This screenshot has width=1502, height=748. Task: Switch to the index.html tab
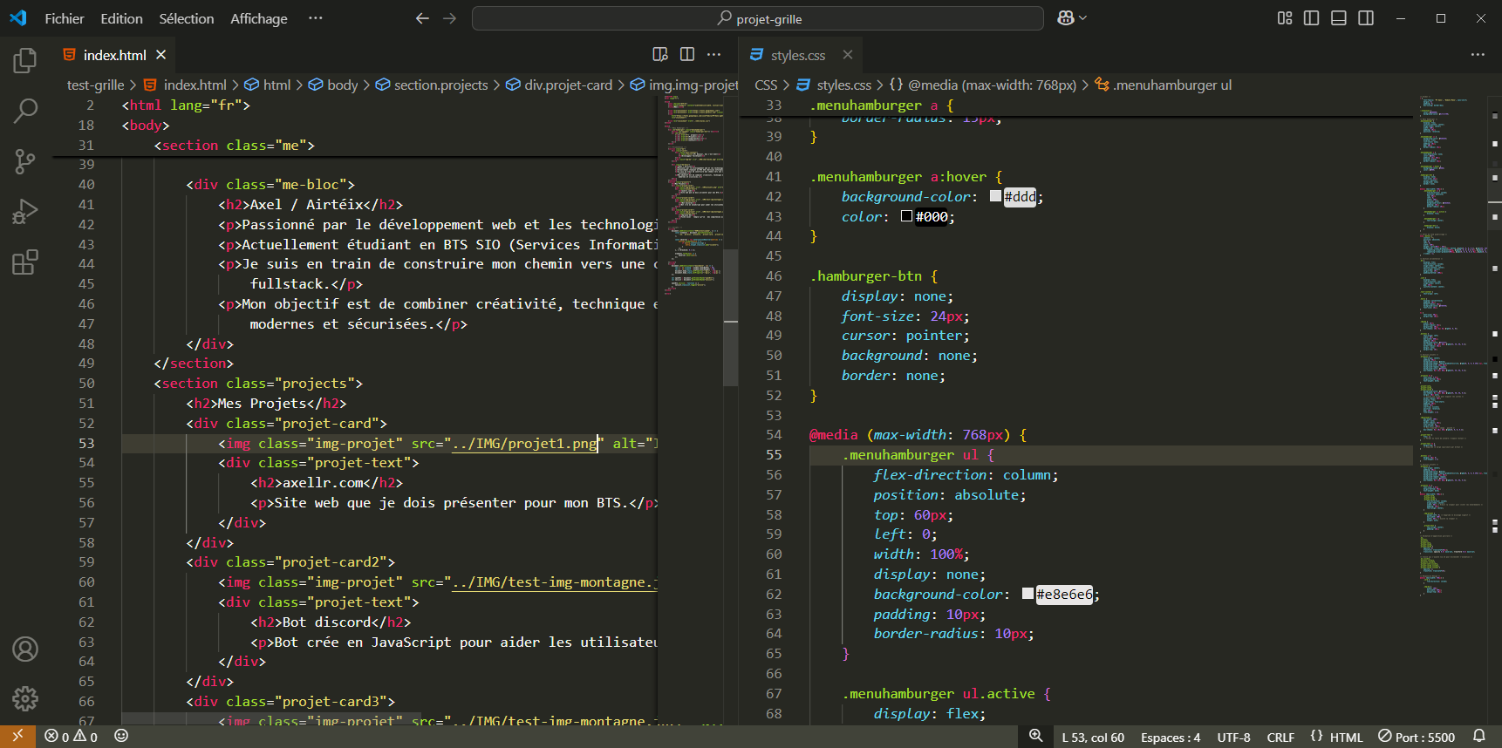pos(113,55)
